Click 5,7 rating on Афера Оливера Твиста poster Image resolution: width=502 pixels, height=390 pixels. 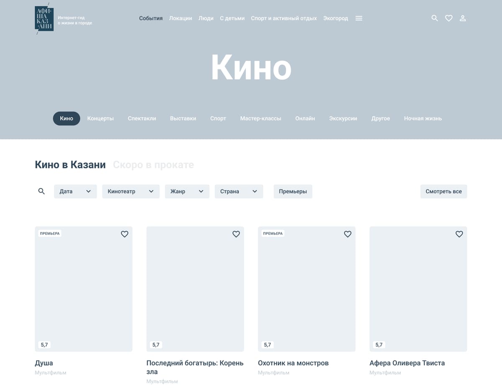[379, 345]
